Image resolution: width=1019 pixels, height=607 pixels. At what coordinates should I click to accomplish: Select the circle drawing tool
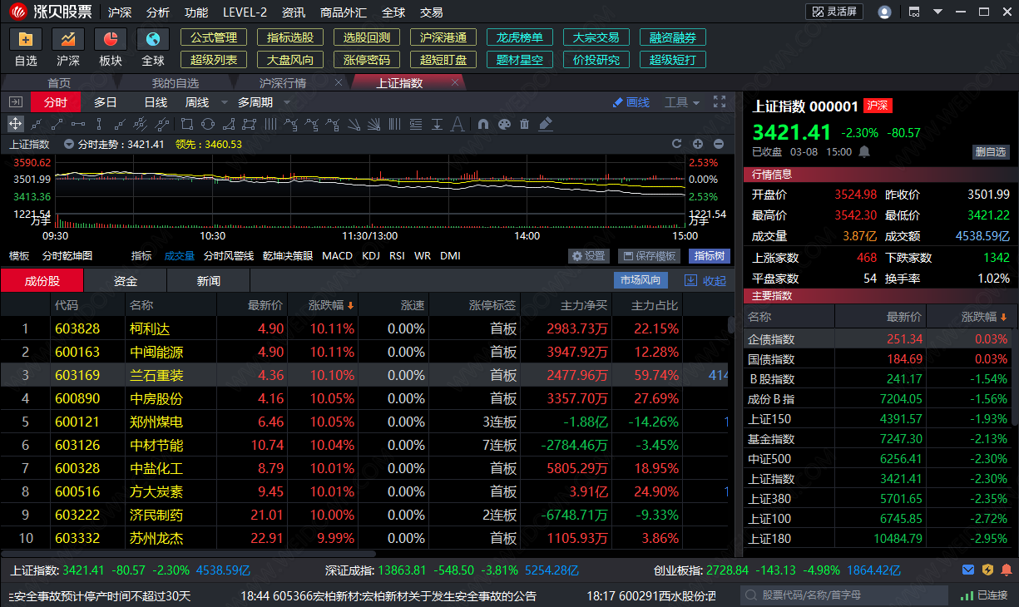point(207,124)
